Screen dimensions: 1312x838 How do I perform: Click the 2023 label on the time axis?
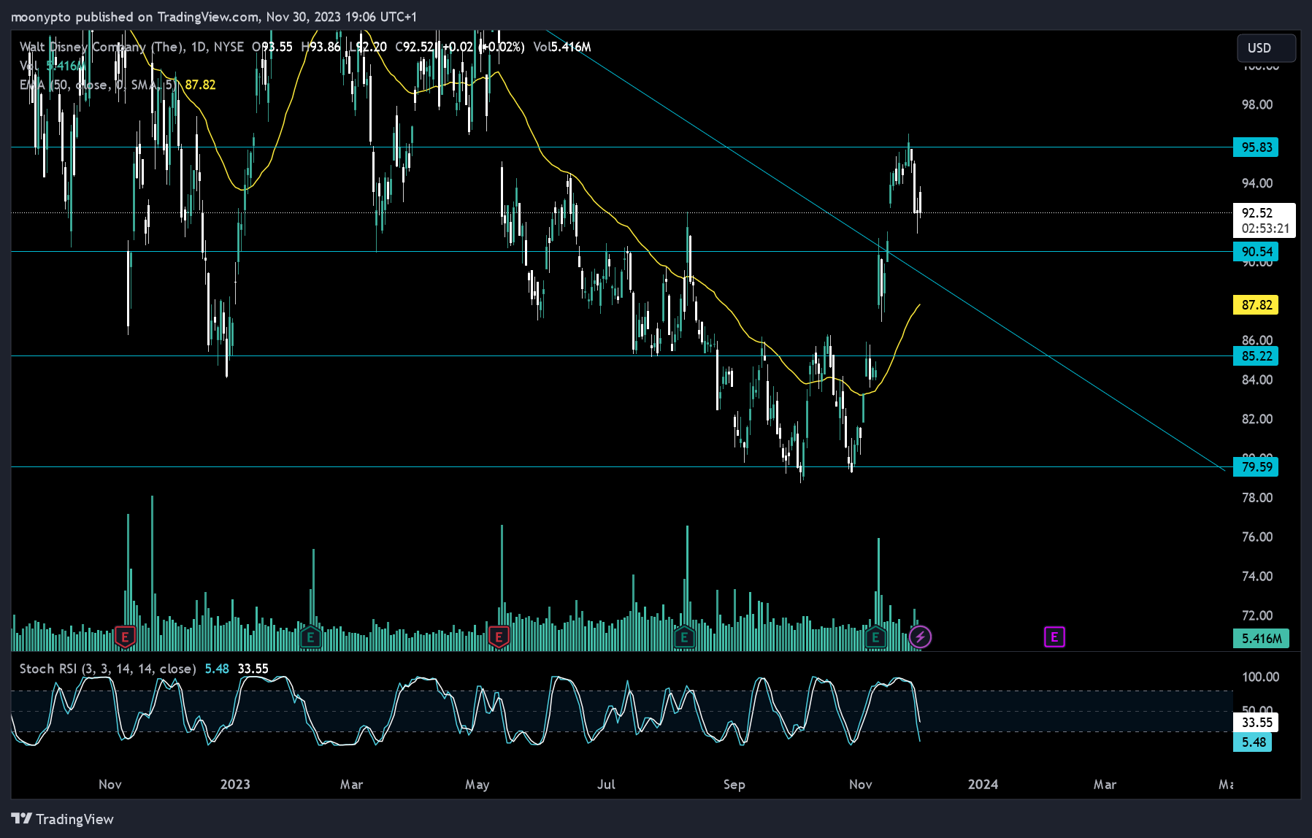(x=235, y=784)
